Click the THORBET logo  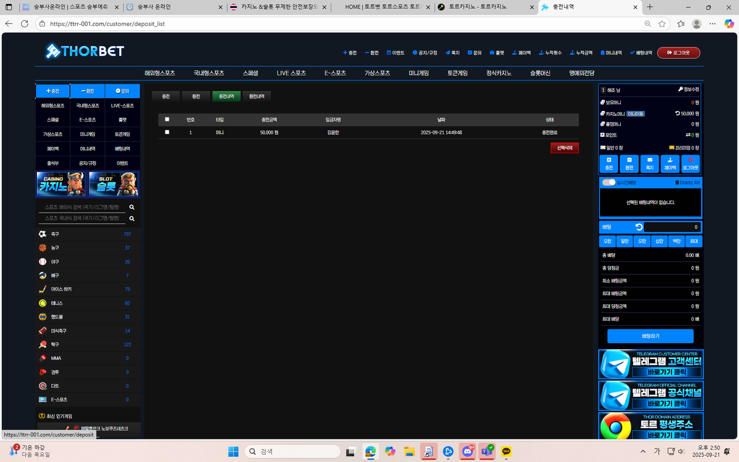(x=85, y=51)
